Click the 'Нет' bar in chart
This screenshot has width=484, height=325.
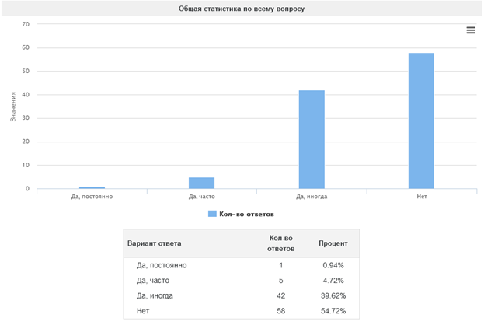[x=421, y=121]
